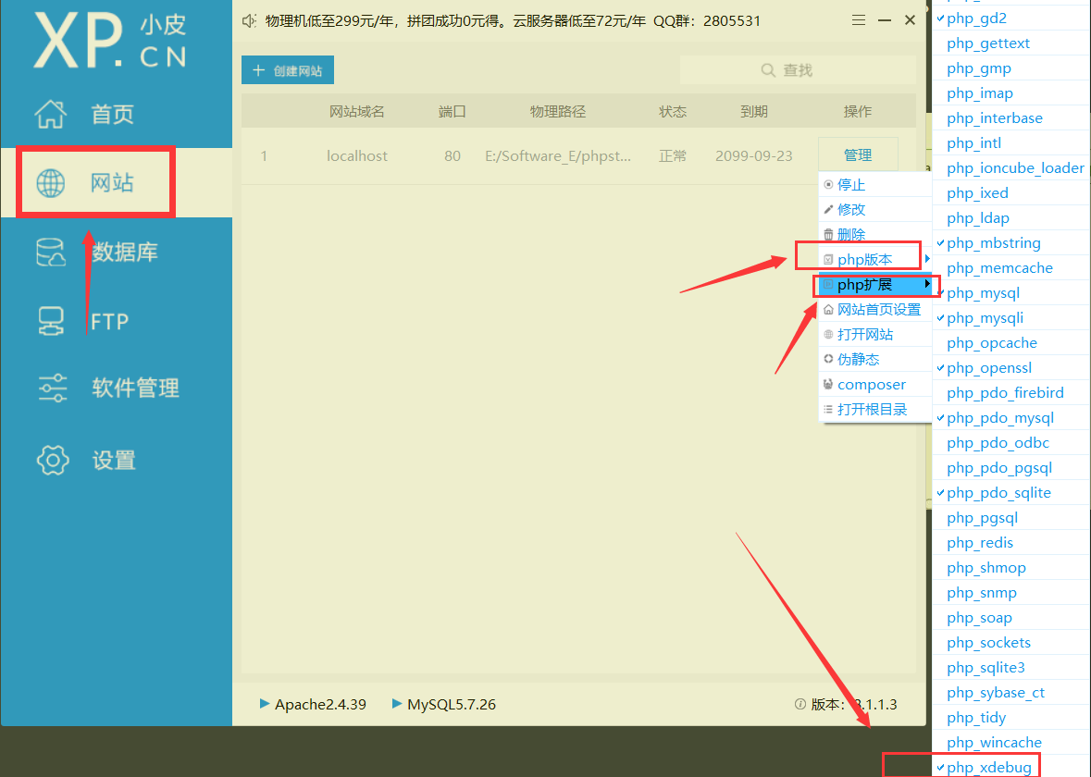Enable the php_sockets extension
The width and height of the screenshot is (1091, 777).
click(x=1010, y=643)
